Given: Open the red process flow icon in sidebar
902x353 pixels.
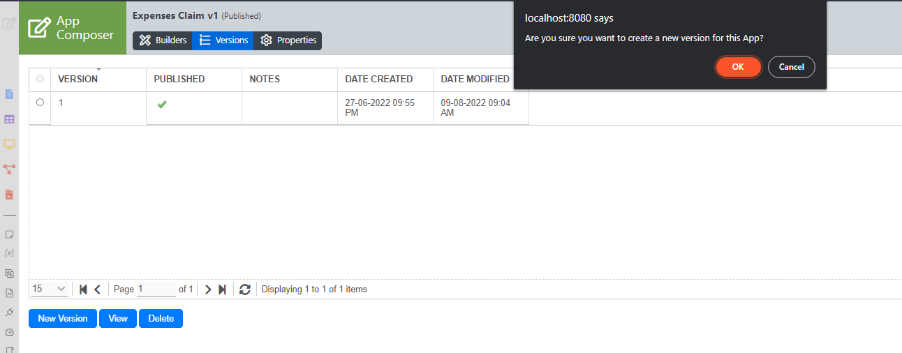Looking at the screenshot, I should [x=10, y=170].
